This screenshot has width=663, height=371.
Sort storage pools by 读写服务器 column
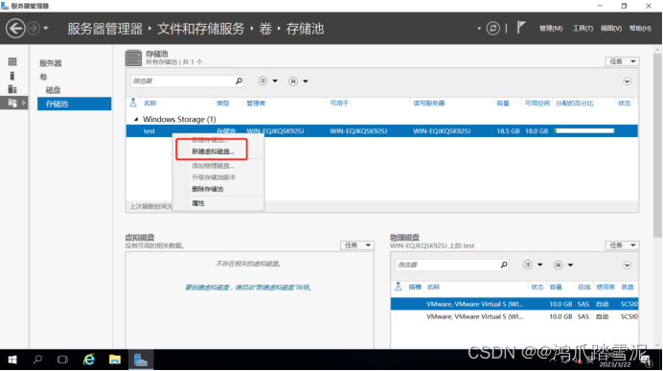[x=429, y=104]
